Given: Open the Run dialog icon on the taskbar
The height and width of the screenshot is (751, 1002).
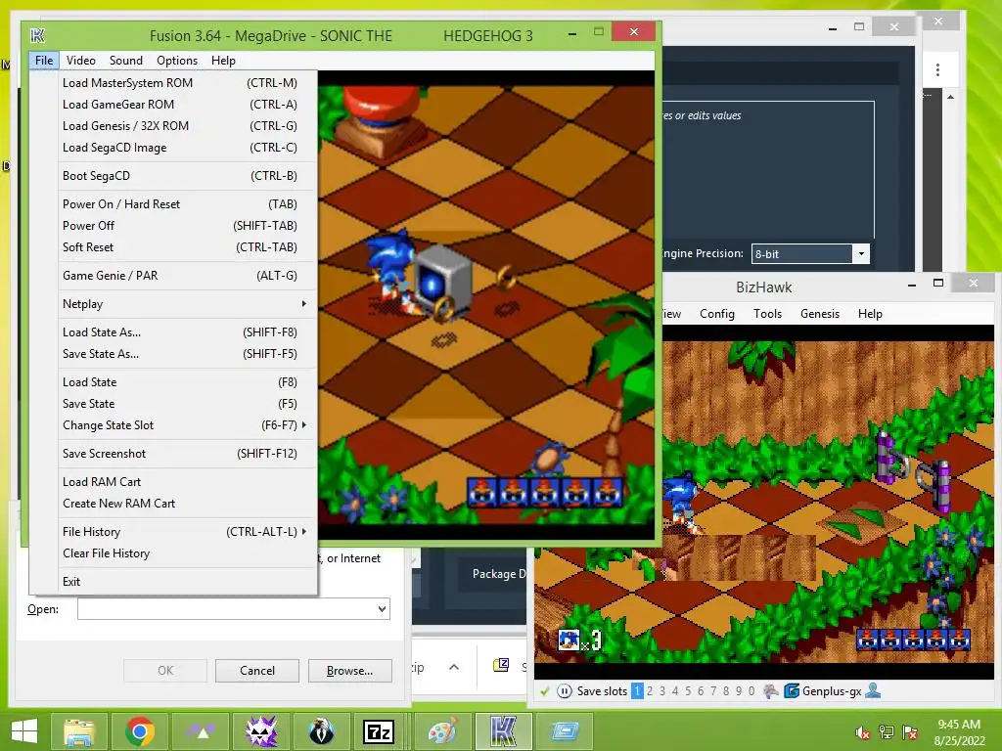Looking at the screenshot, I should [565, 731].
